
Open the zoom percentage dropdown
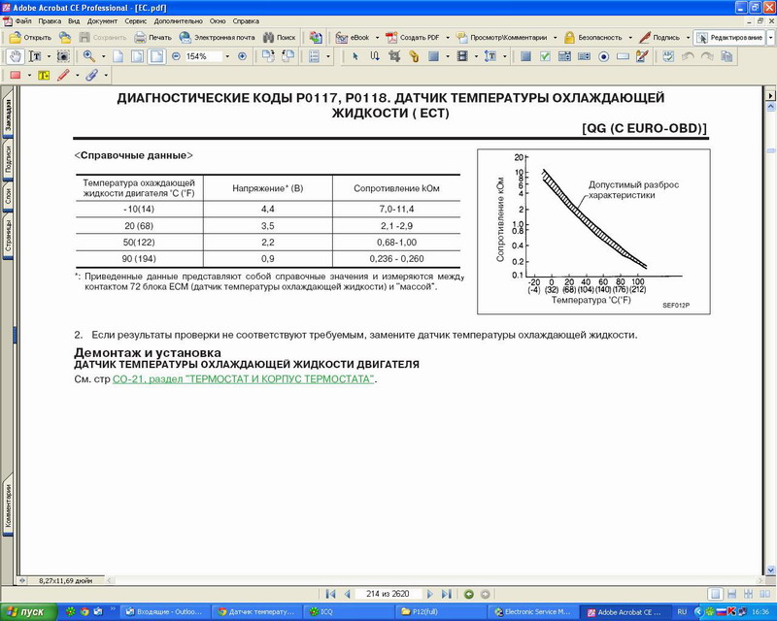(x=227, y=56)
